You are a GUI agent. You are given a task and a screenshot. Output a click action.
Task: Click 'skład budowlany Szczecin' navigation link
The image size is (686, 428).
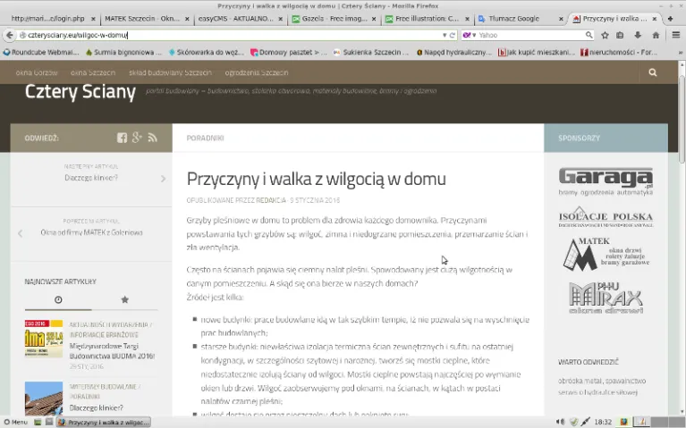[x=170, y=72]
